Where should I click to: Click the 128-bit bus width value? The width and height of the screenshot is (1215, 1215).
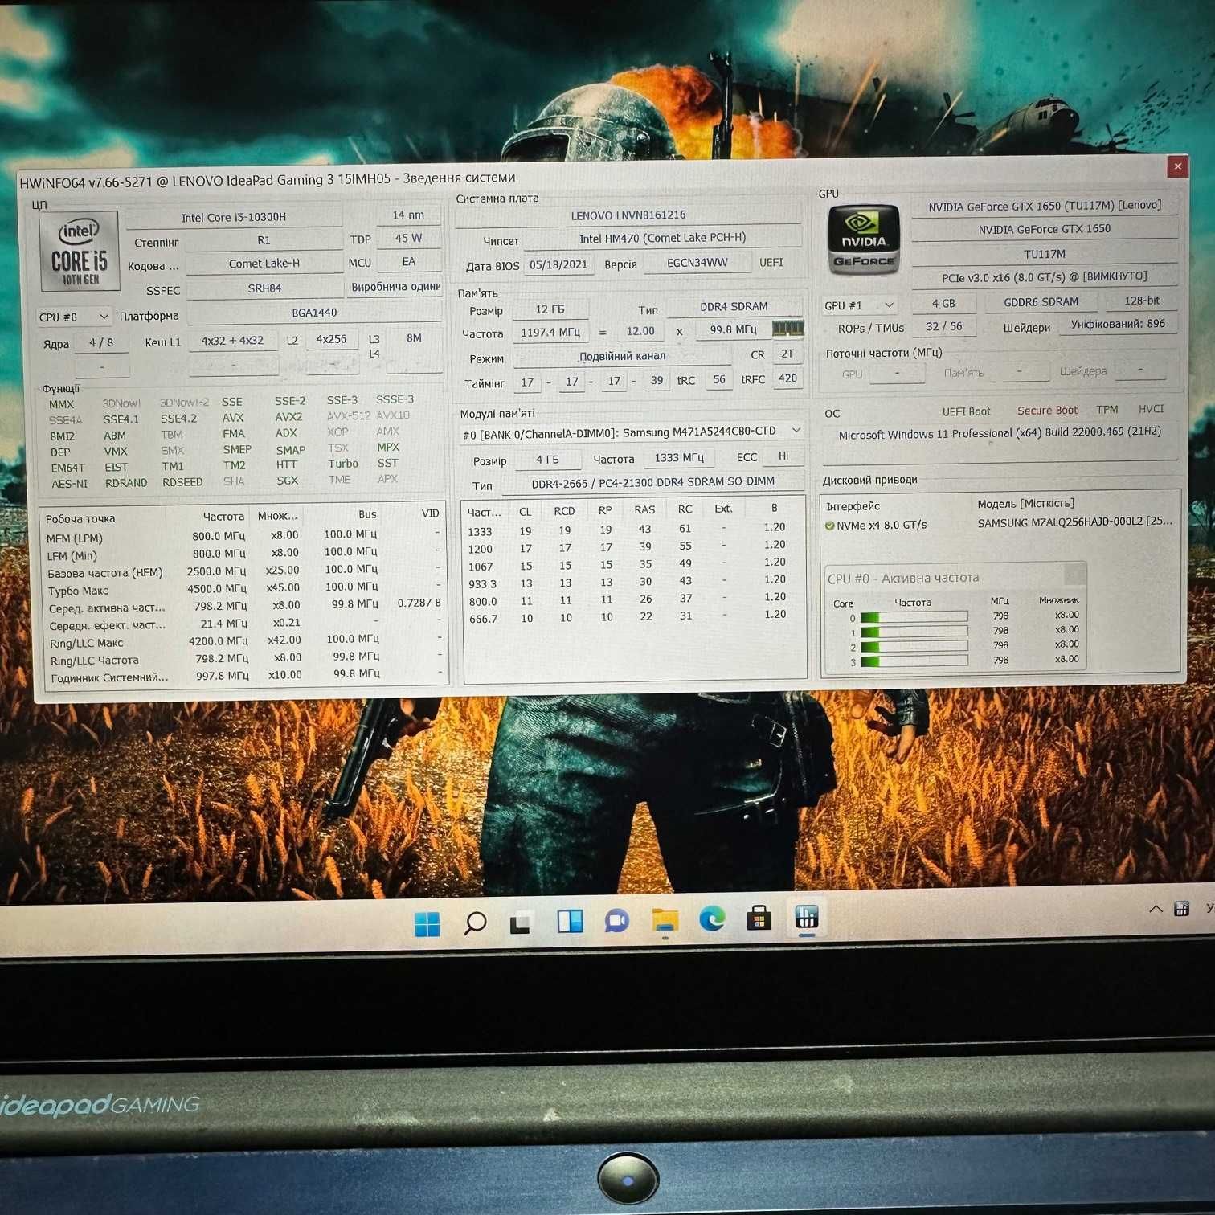click(x=1142, y=301)
